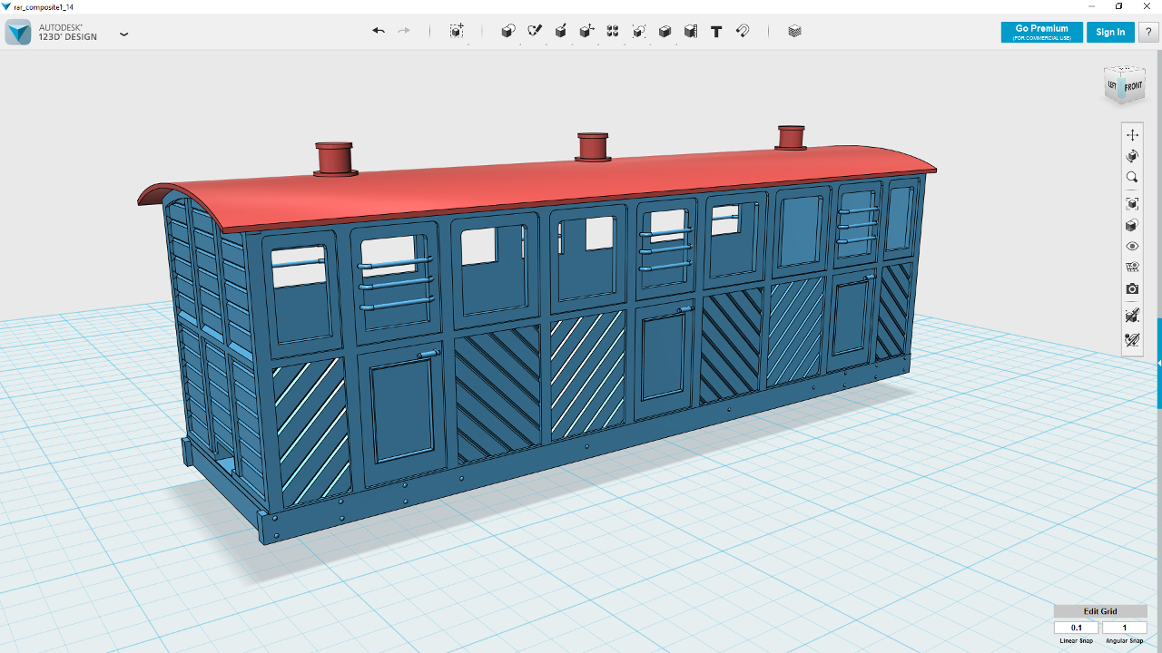
Task: Select the Pan navigation tool
Action: pos(1132,134)
